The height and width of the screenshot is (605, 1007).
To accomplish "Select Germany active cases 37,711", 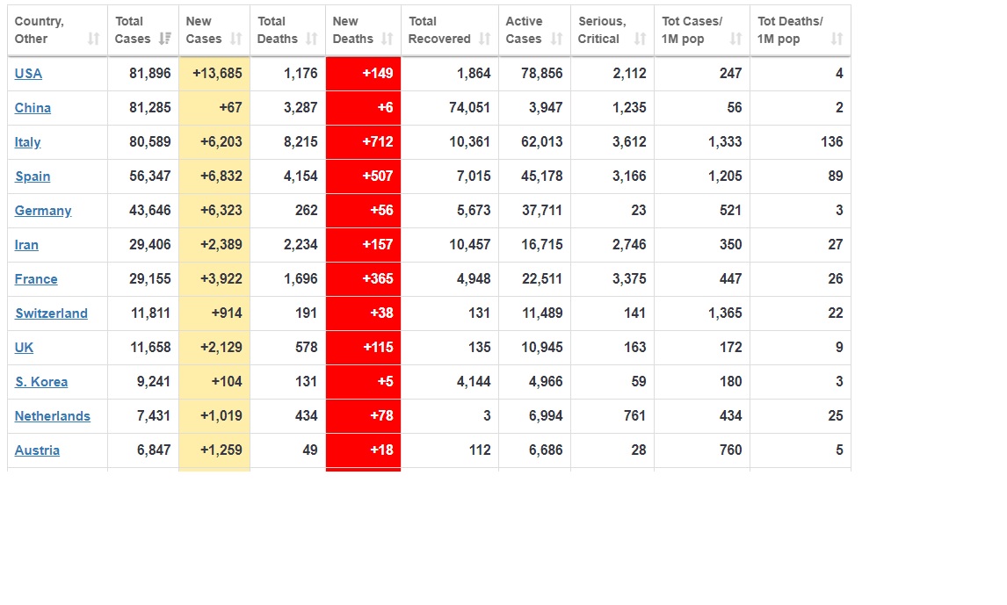I will [x=542, y=211].
